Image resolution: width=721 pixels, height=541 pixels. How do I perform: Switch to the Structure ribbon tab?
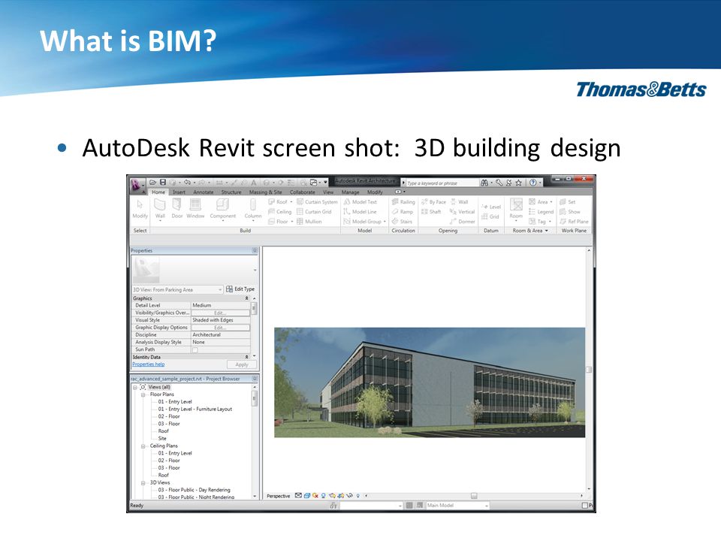pos(231,192)
